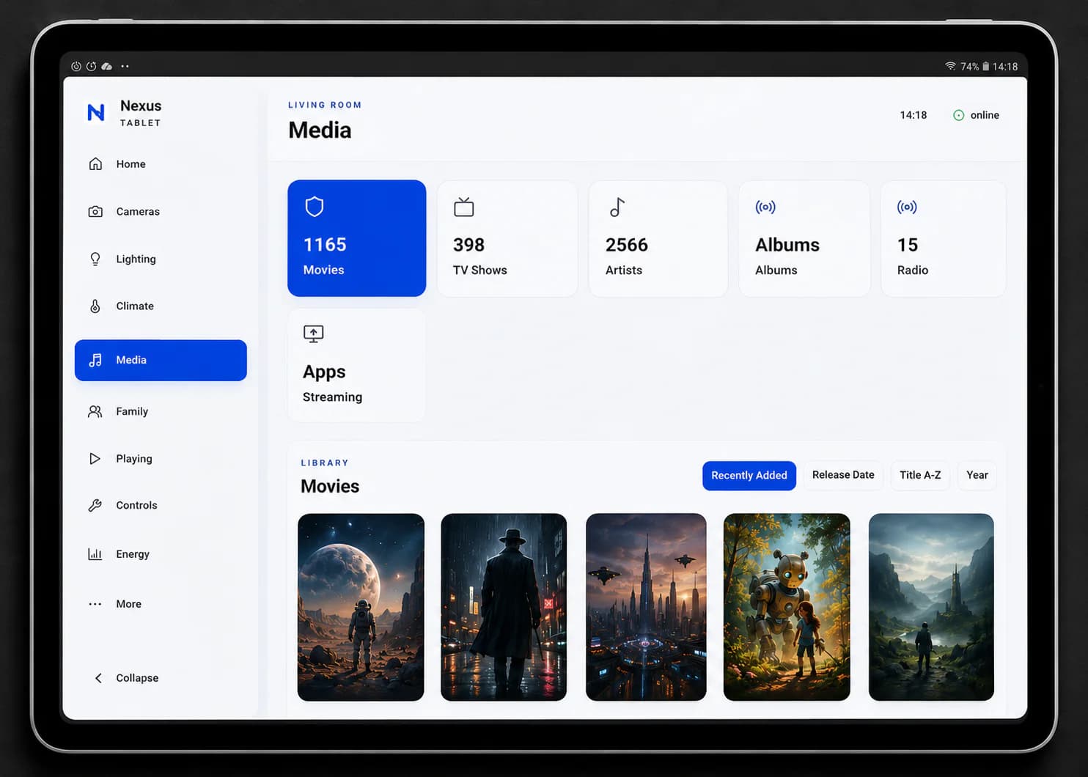The image size is (1088, 777).
Task: Open Cameras in the sidebar
Action: 161,211
